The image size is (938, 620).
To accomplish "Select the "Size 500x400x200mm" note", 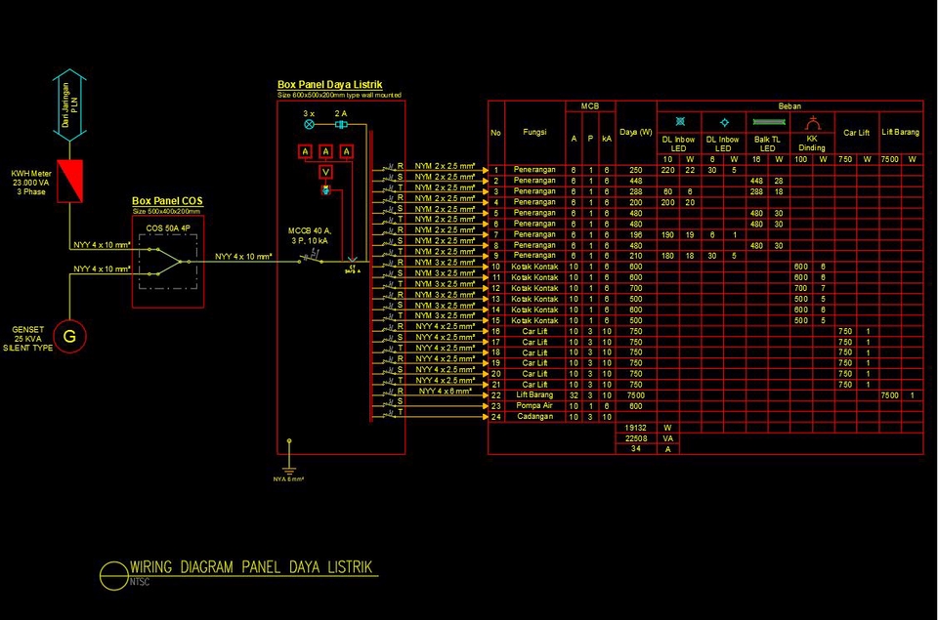I will pyautogui.click(x=166, y=211).
